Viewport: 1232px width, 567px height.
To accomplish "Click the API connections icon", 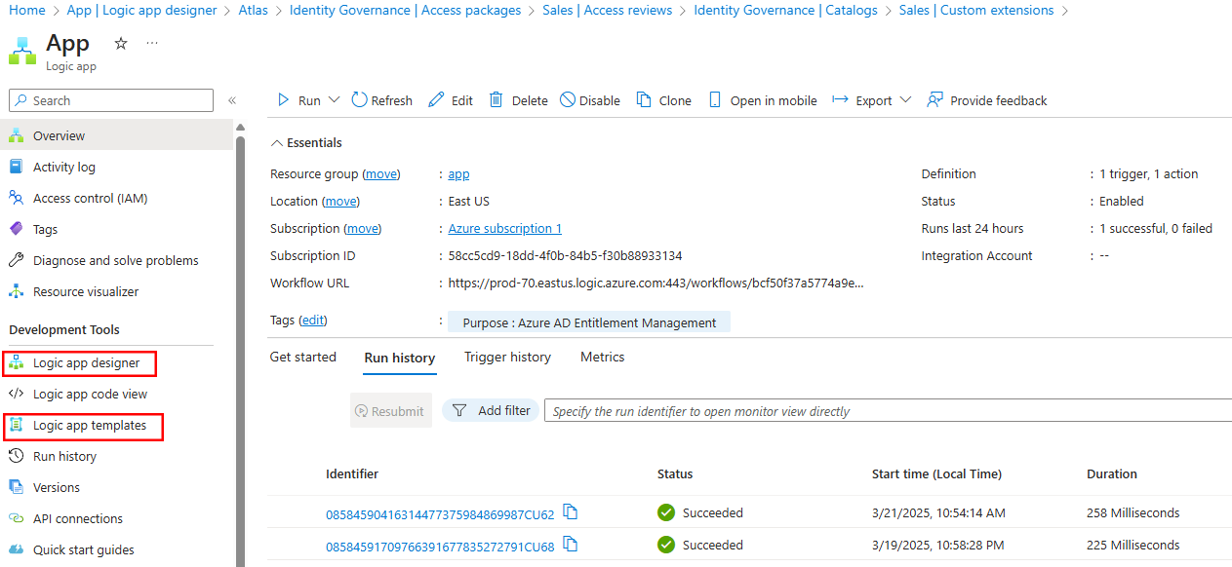I will pyautogui.click(x=16, y=518).
